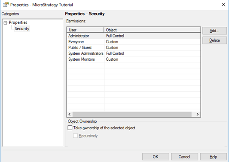Select Security in the Categories tree

point(22,28)
